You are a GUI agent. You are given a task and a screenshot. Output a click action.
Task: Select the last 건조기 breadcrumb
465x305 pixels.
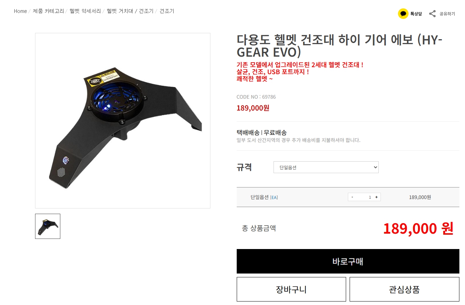167,11
